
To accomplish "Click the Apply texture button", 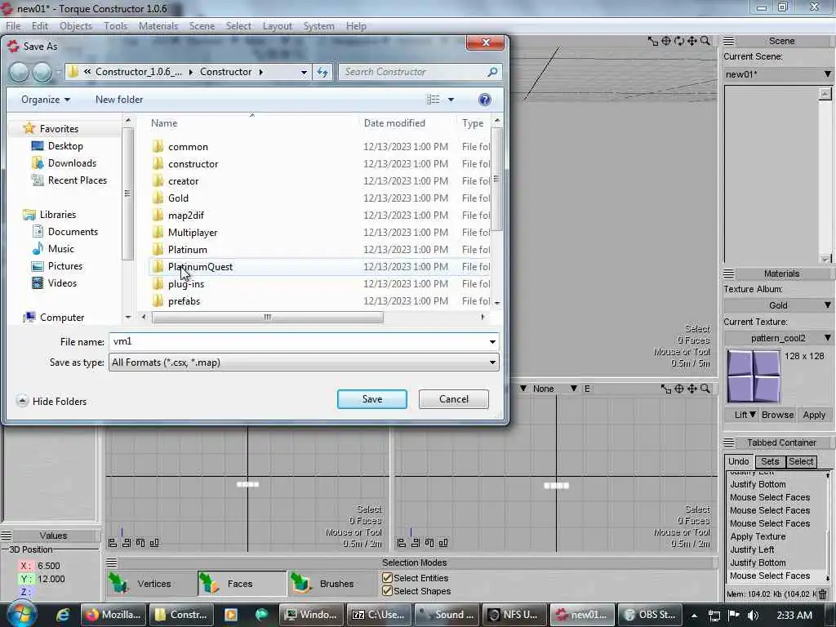I will [x=814, y=415].
